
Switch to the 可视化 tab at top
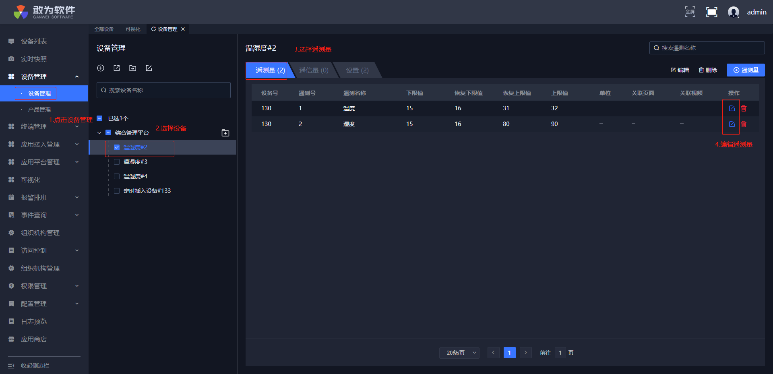pyautogui.click(x=133, y=29)
